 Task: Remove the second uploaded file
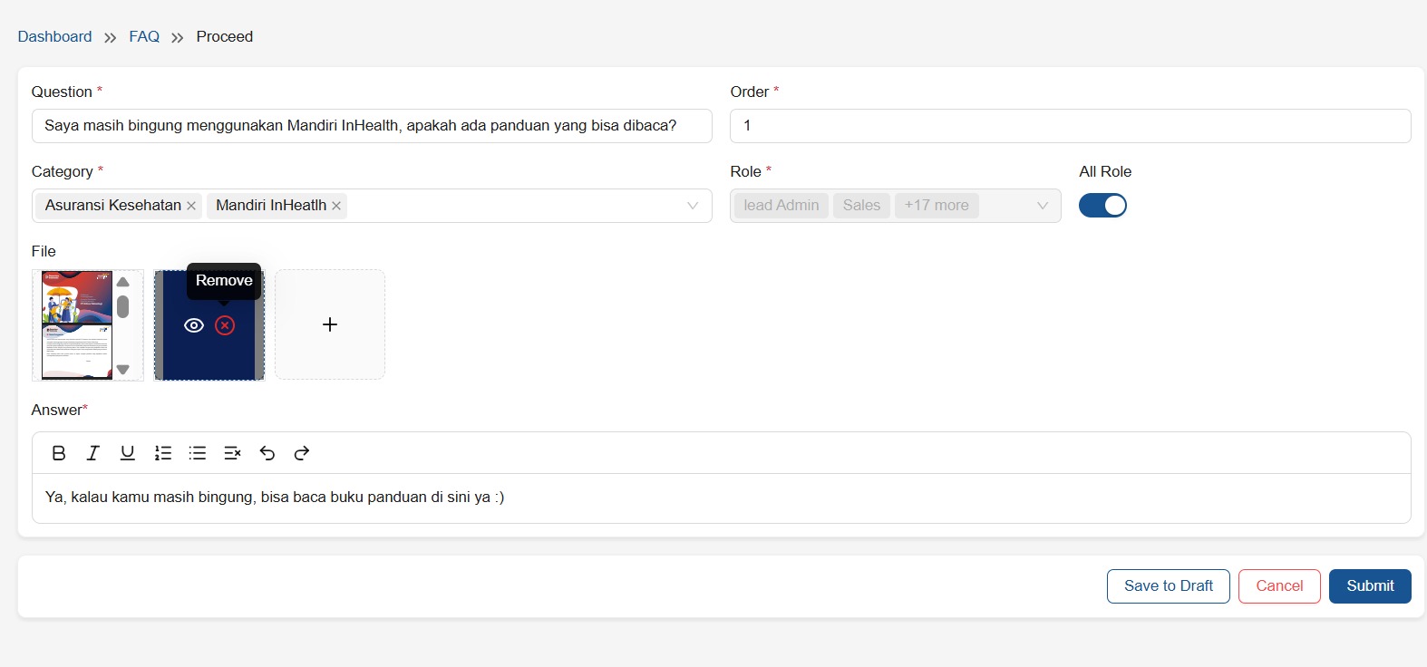225,325
